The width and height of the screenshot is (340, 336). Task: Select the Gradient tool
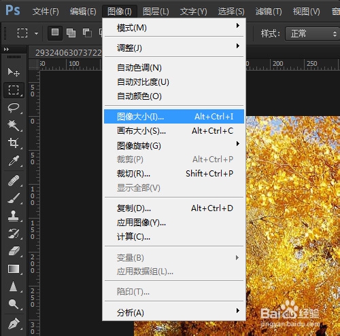tap(14, 269)
